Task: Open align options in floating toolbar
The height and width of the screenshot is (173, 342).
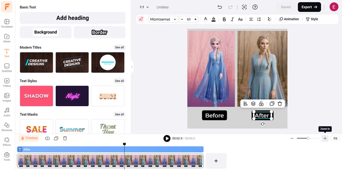Action: click(246, 104)
